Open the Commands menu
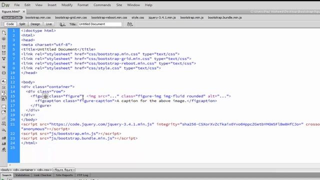The width and height of the screenshot is (320, 180). pos(102,5)
